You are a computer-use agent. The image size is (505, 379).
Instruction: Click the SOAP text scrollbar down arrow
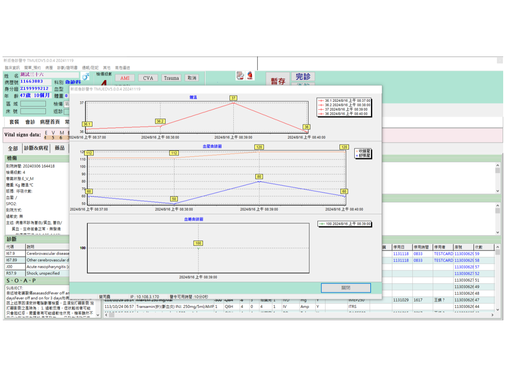98,315
